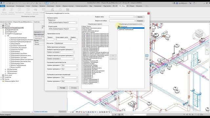
Task: Expand the ВК_Водопровод tree node
Action: pyautogui.click(x=6, y=69)
